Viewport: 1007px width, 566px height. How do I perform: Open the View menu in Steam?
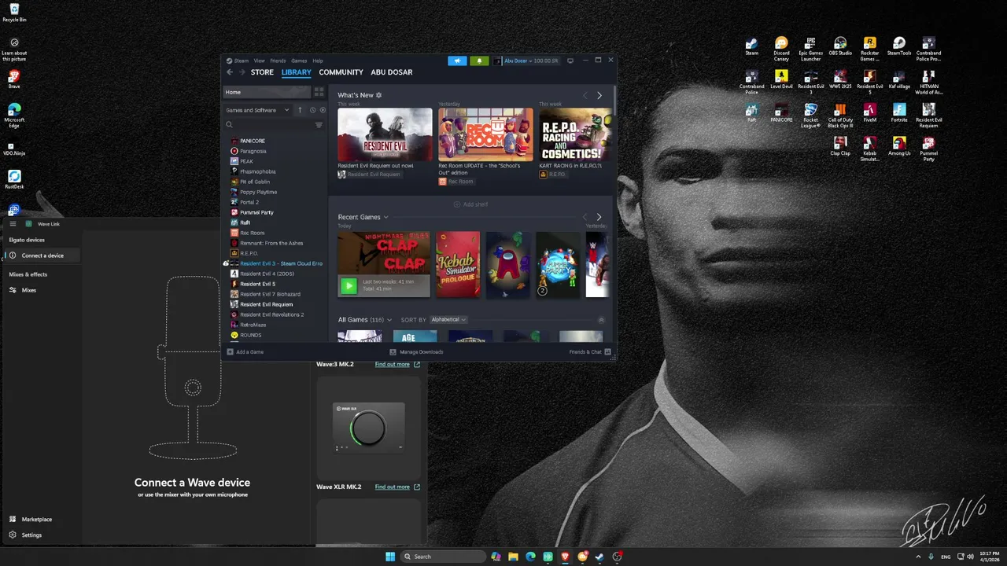(259, 61)
